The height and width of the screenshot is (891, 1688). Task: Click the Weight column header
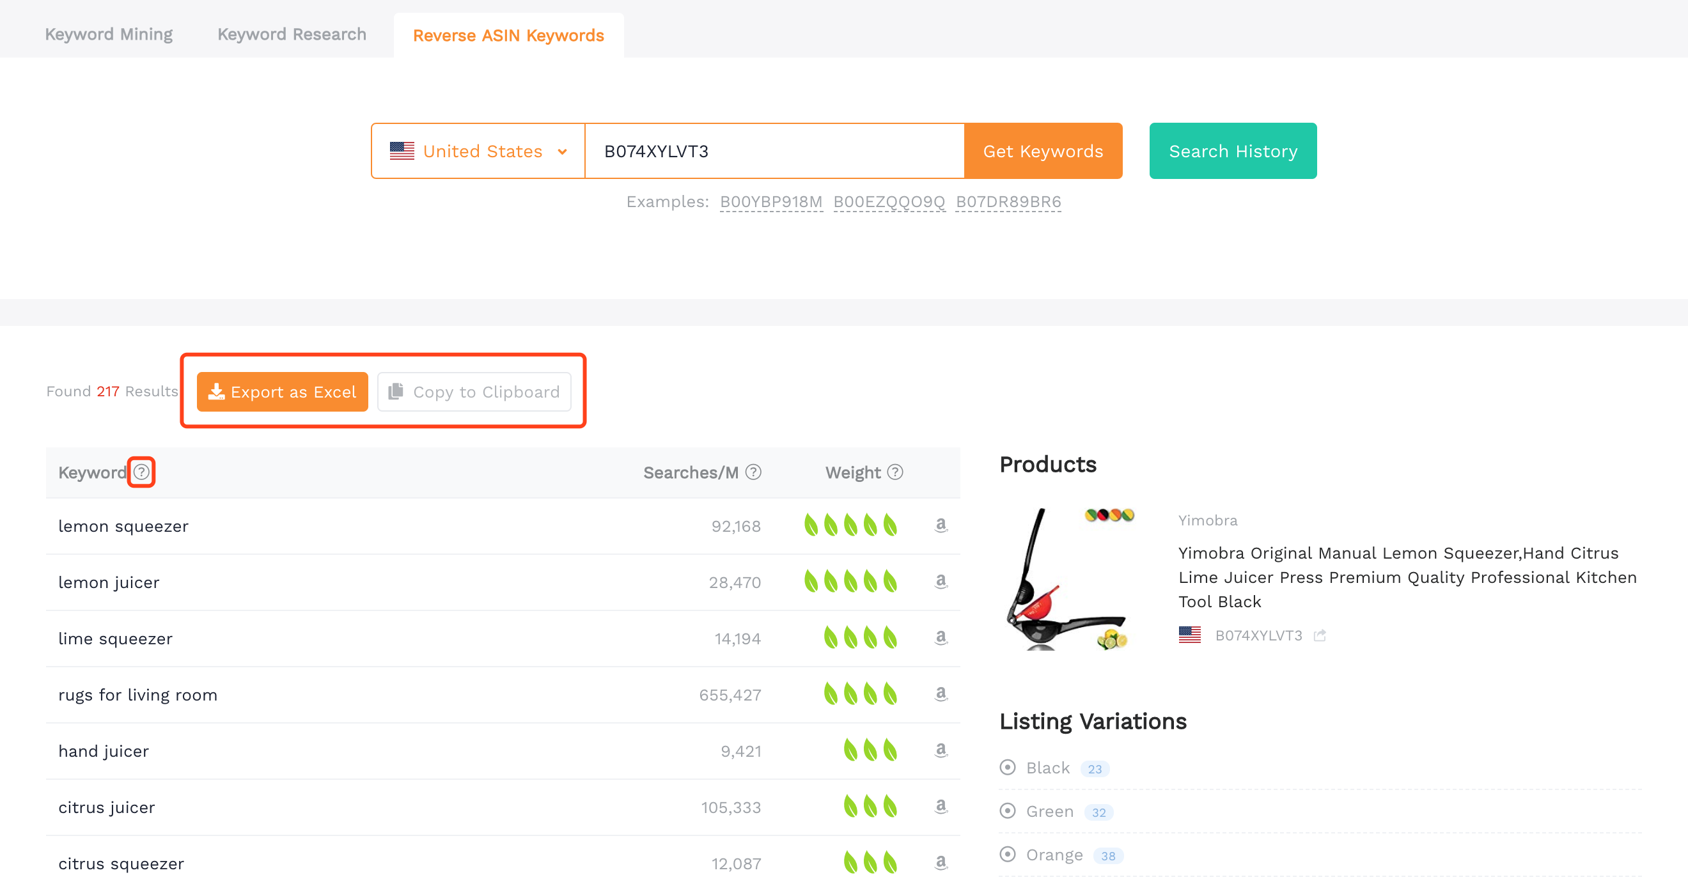click(x=852, y=472)
